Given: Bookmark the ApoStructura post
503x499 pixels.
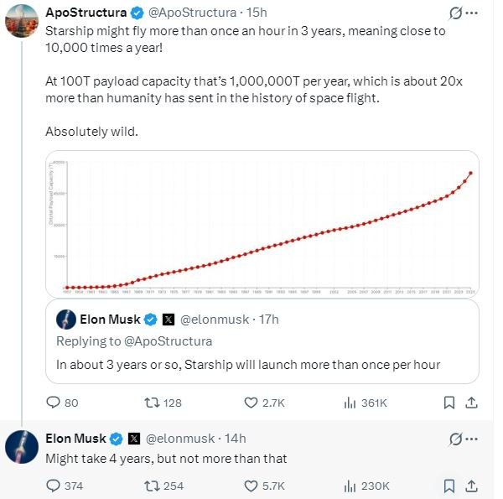Looking at the screenshot, I should click(x=449, y=403).
